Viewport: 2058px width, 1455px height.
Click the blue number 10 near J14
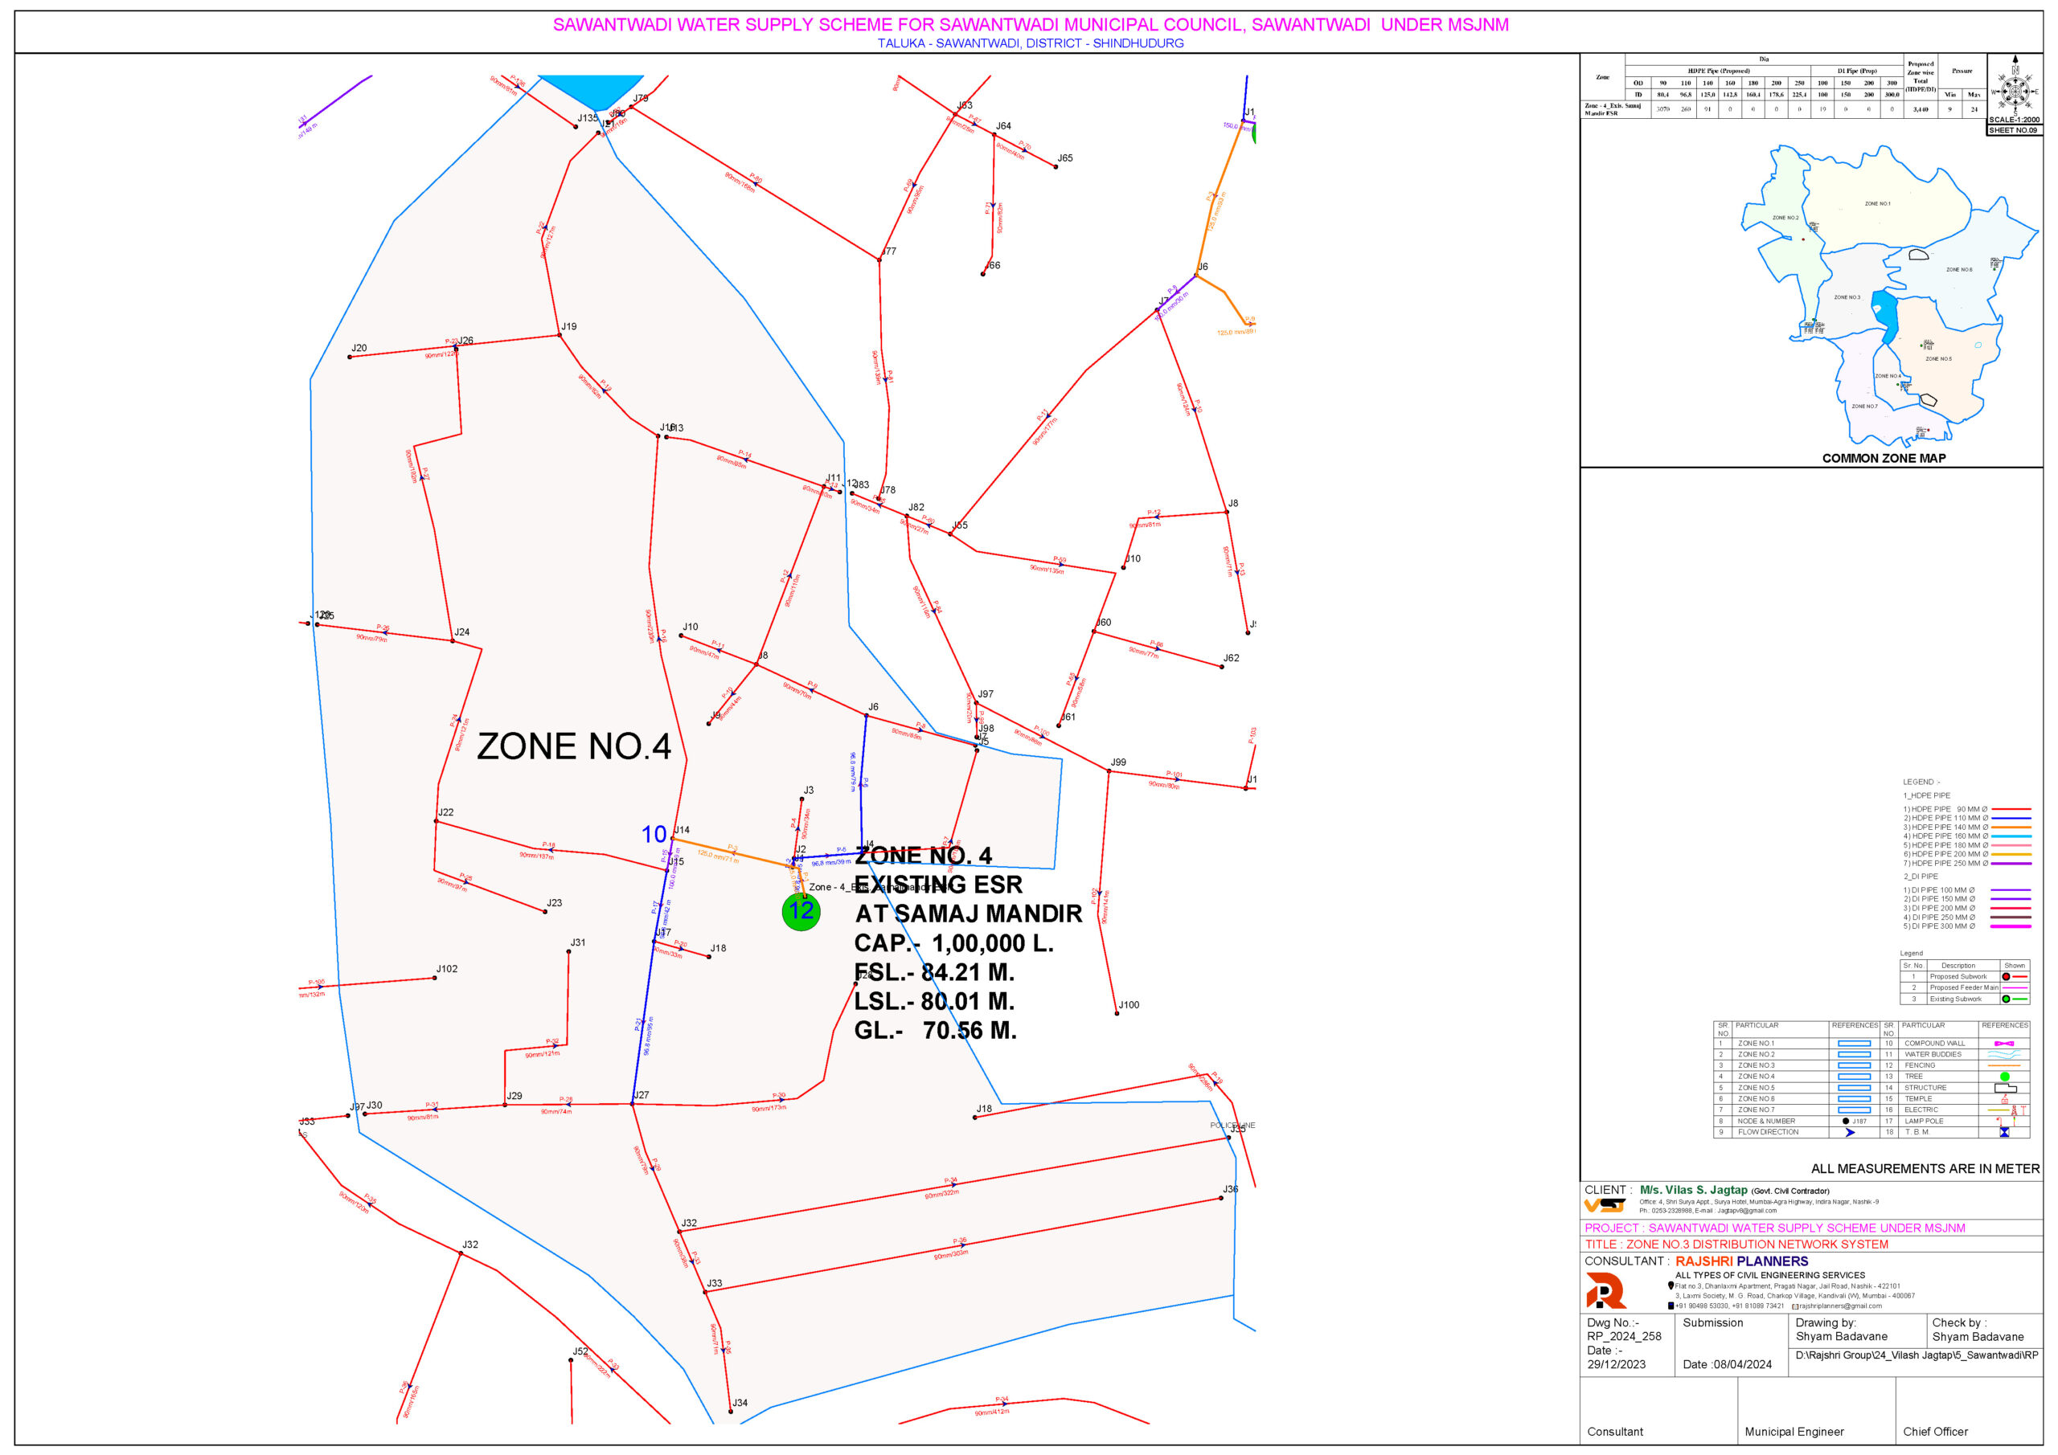pos(654,834)
